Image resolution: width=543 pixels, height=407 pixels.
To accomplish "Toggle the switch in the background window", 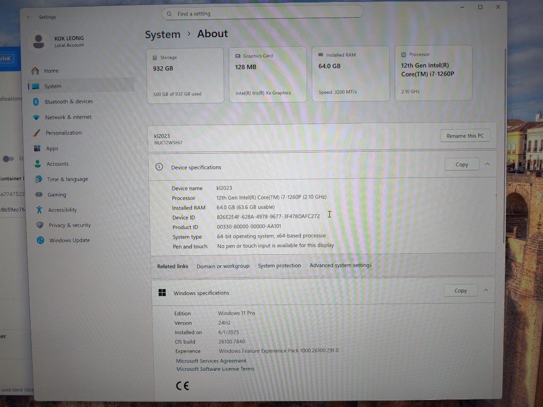I will 9,158.
